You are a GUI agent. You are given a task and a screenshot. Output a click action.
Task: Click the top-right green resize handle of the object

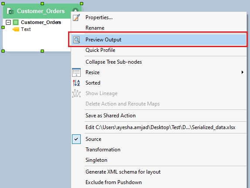[82, 3]
